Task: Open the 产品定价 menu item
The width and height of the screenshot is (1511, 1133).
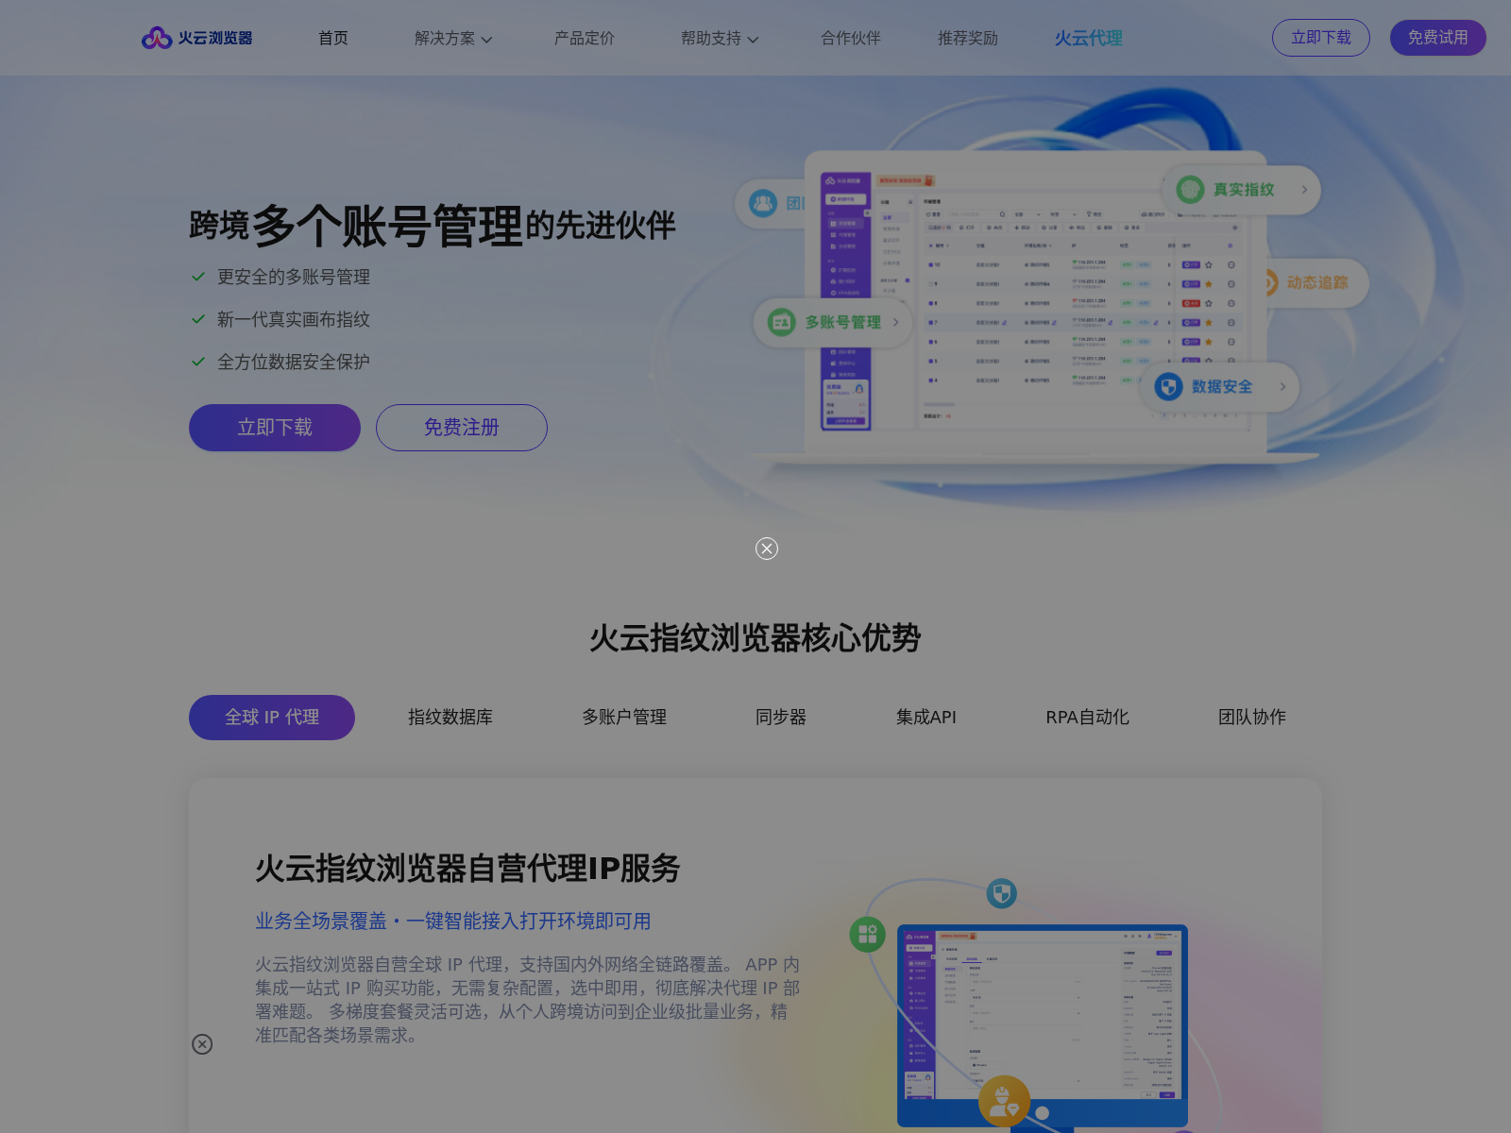Action: (584, 39)
